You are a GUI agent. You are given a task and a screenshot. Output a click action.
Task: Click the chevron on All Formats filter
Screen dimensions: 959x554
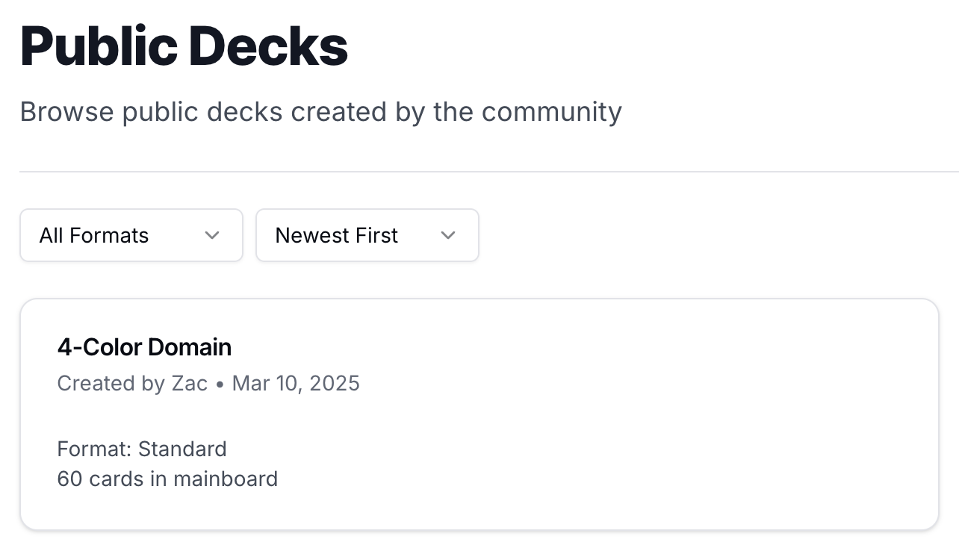coord(212,235)
